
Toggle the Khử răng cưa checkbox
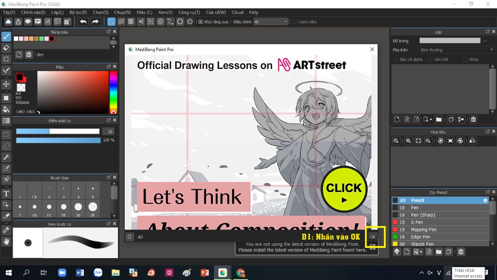tap(200, 22)
